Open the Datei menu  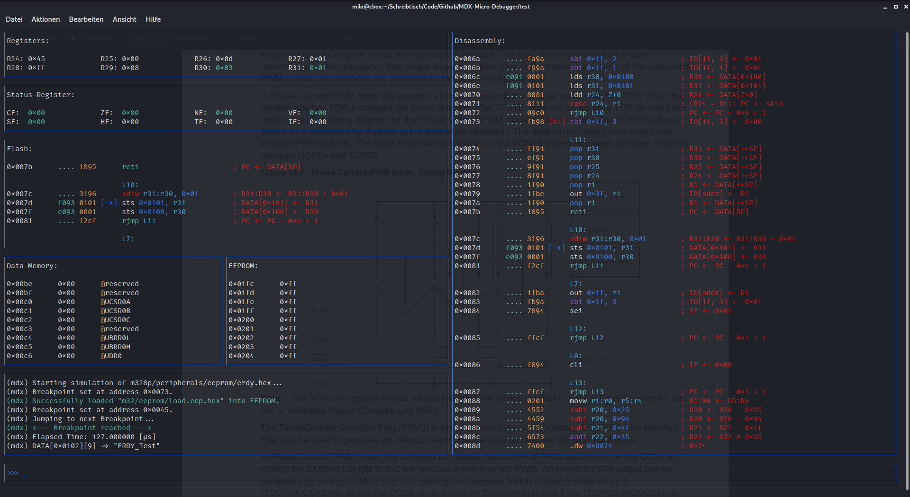14,19
